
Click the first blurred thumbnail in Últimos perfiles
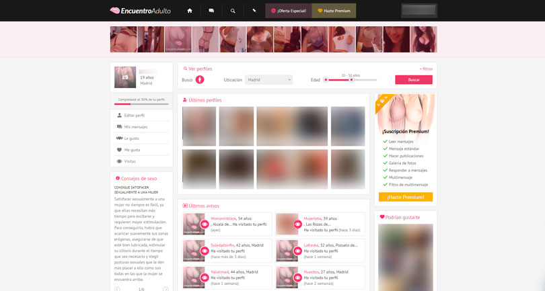pyautogui.click(x=199, y=126)
